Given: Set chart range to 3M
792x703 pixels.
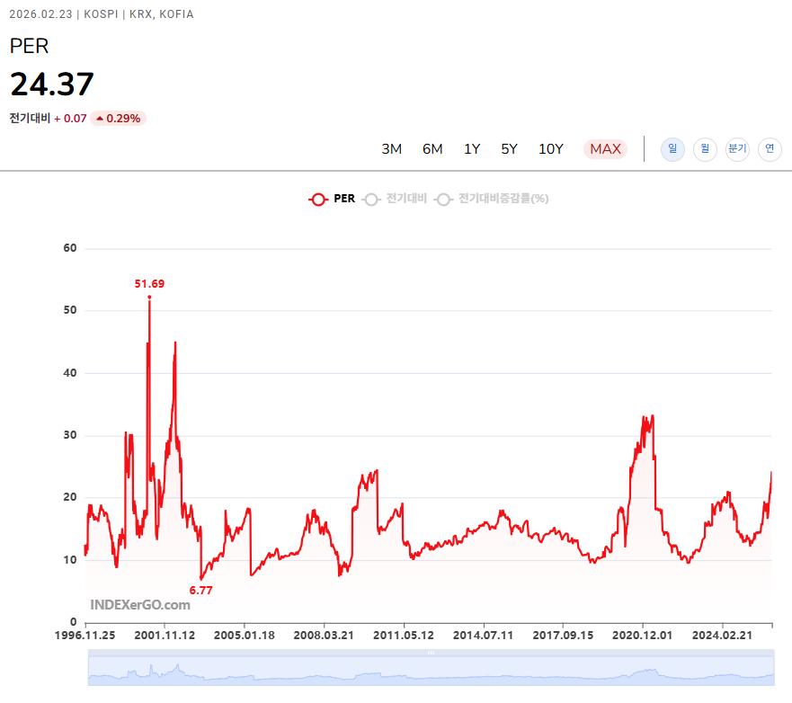Looking at the screenshot, I should (391, 149).
